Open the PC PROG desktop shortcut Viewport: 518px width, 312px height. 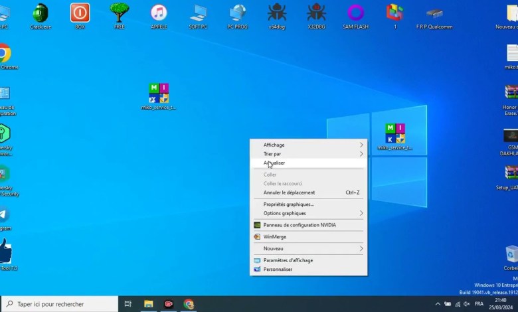[x=238, y=13]
